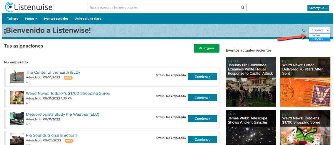The width and height of the screenshot is (334, 145).
Task: Open the Sammy Go account dropdown
Action: (x=318, y=8)
